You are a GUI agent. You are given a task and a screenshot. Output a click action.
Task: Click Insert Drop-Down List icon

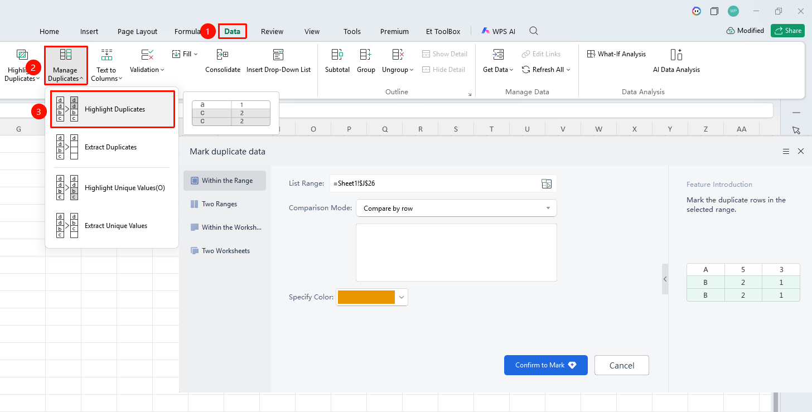click(278, 55)
